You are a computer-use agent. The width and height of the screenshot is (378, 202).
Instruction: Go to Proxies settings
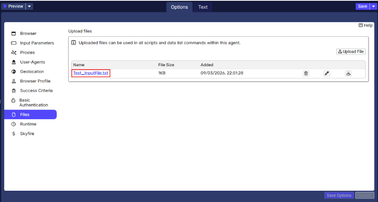(27, 53)
